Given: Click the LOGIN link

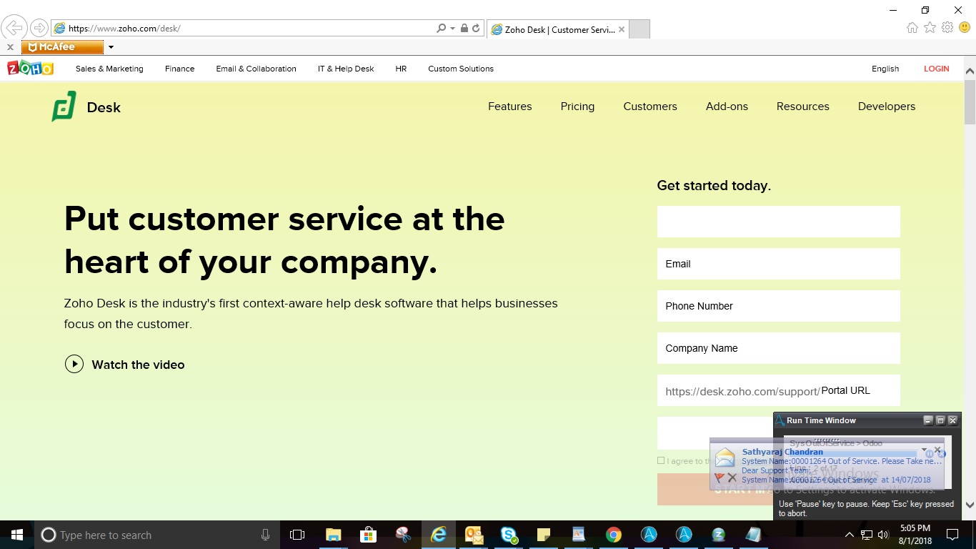Looking at the screenshot, I should 936,69.
